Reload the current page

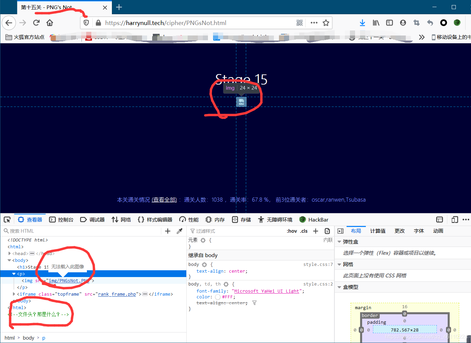(36, 23)
